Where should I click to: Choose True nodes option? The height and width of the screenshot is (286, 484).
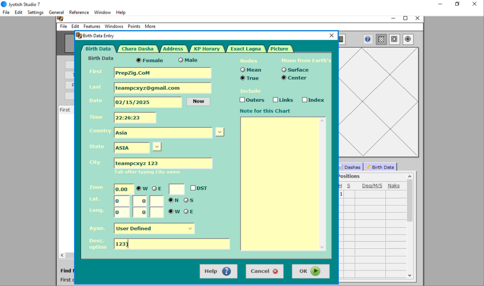pyautogui.click(x=242, y=78)
